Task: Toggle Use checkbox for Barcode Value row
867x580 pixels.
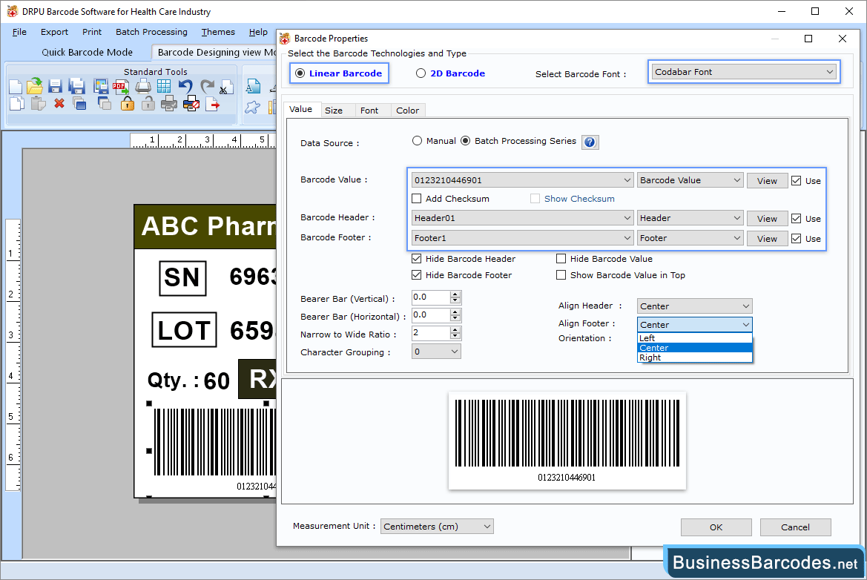Action: click(x=797, y=181)
